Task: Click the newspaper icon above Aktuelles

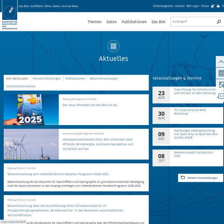Action: 113,46
